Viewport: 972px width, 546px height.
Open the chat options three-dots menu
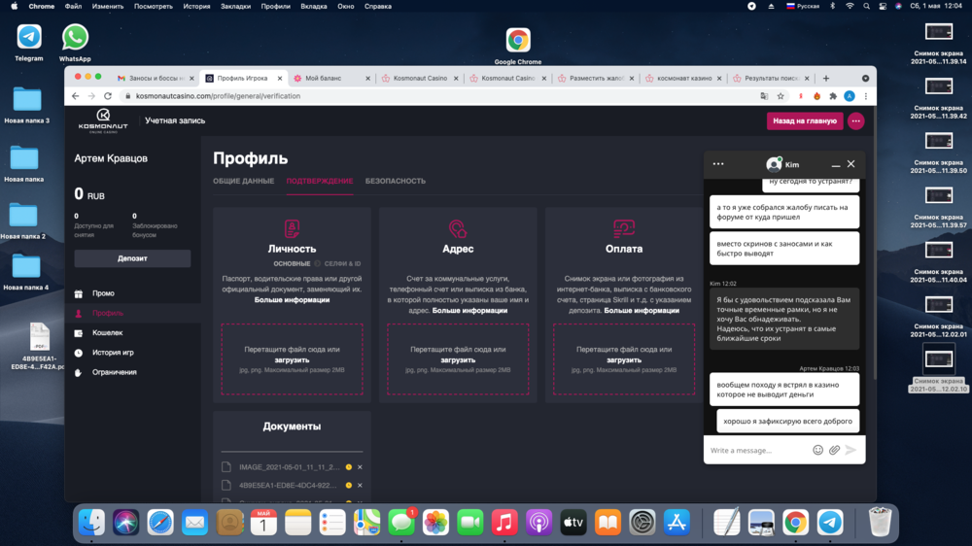coord(718,164)
